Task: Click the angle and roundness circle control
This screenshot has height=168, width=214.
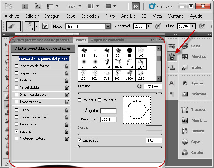Action: [x=137, y=110]
